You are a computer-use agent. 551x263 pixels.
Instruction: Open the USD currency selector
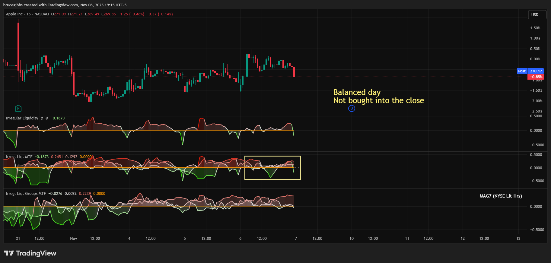point(537,15)
